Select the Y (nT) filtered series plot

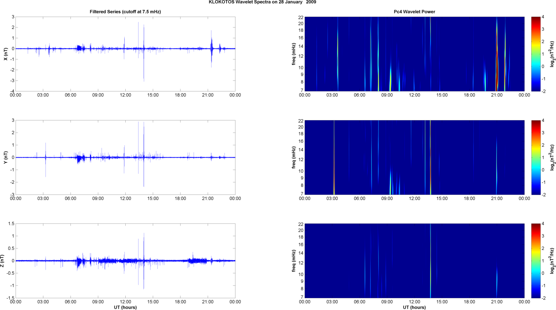(125, 157)
